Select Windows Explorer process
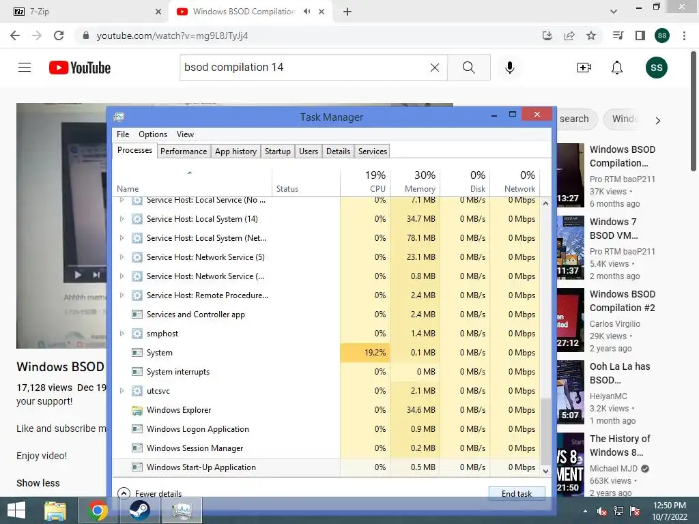 pos(326,410)
